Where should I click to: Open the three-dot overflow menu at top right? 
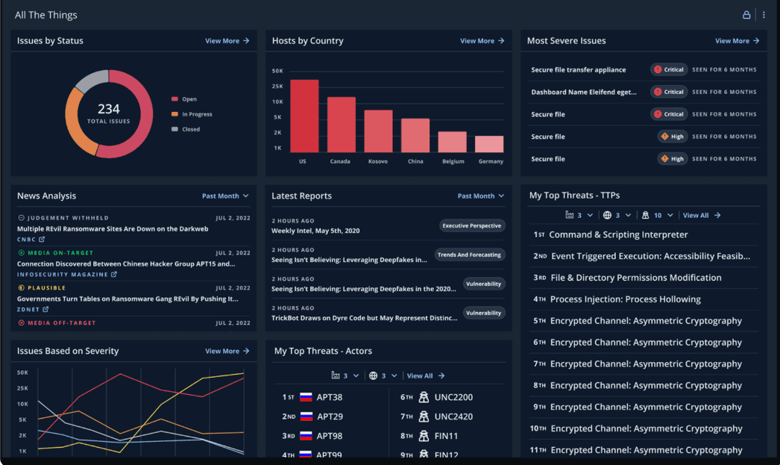763,14
